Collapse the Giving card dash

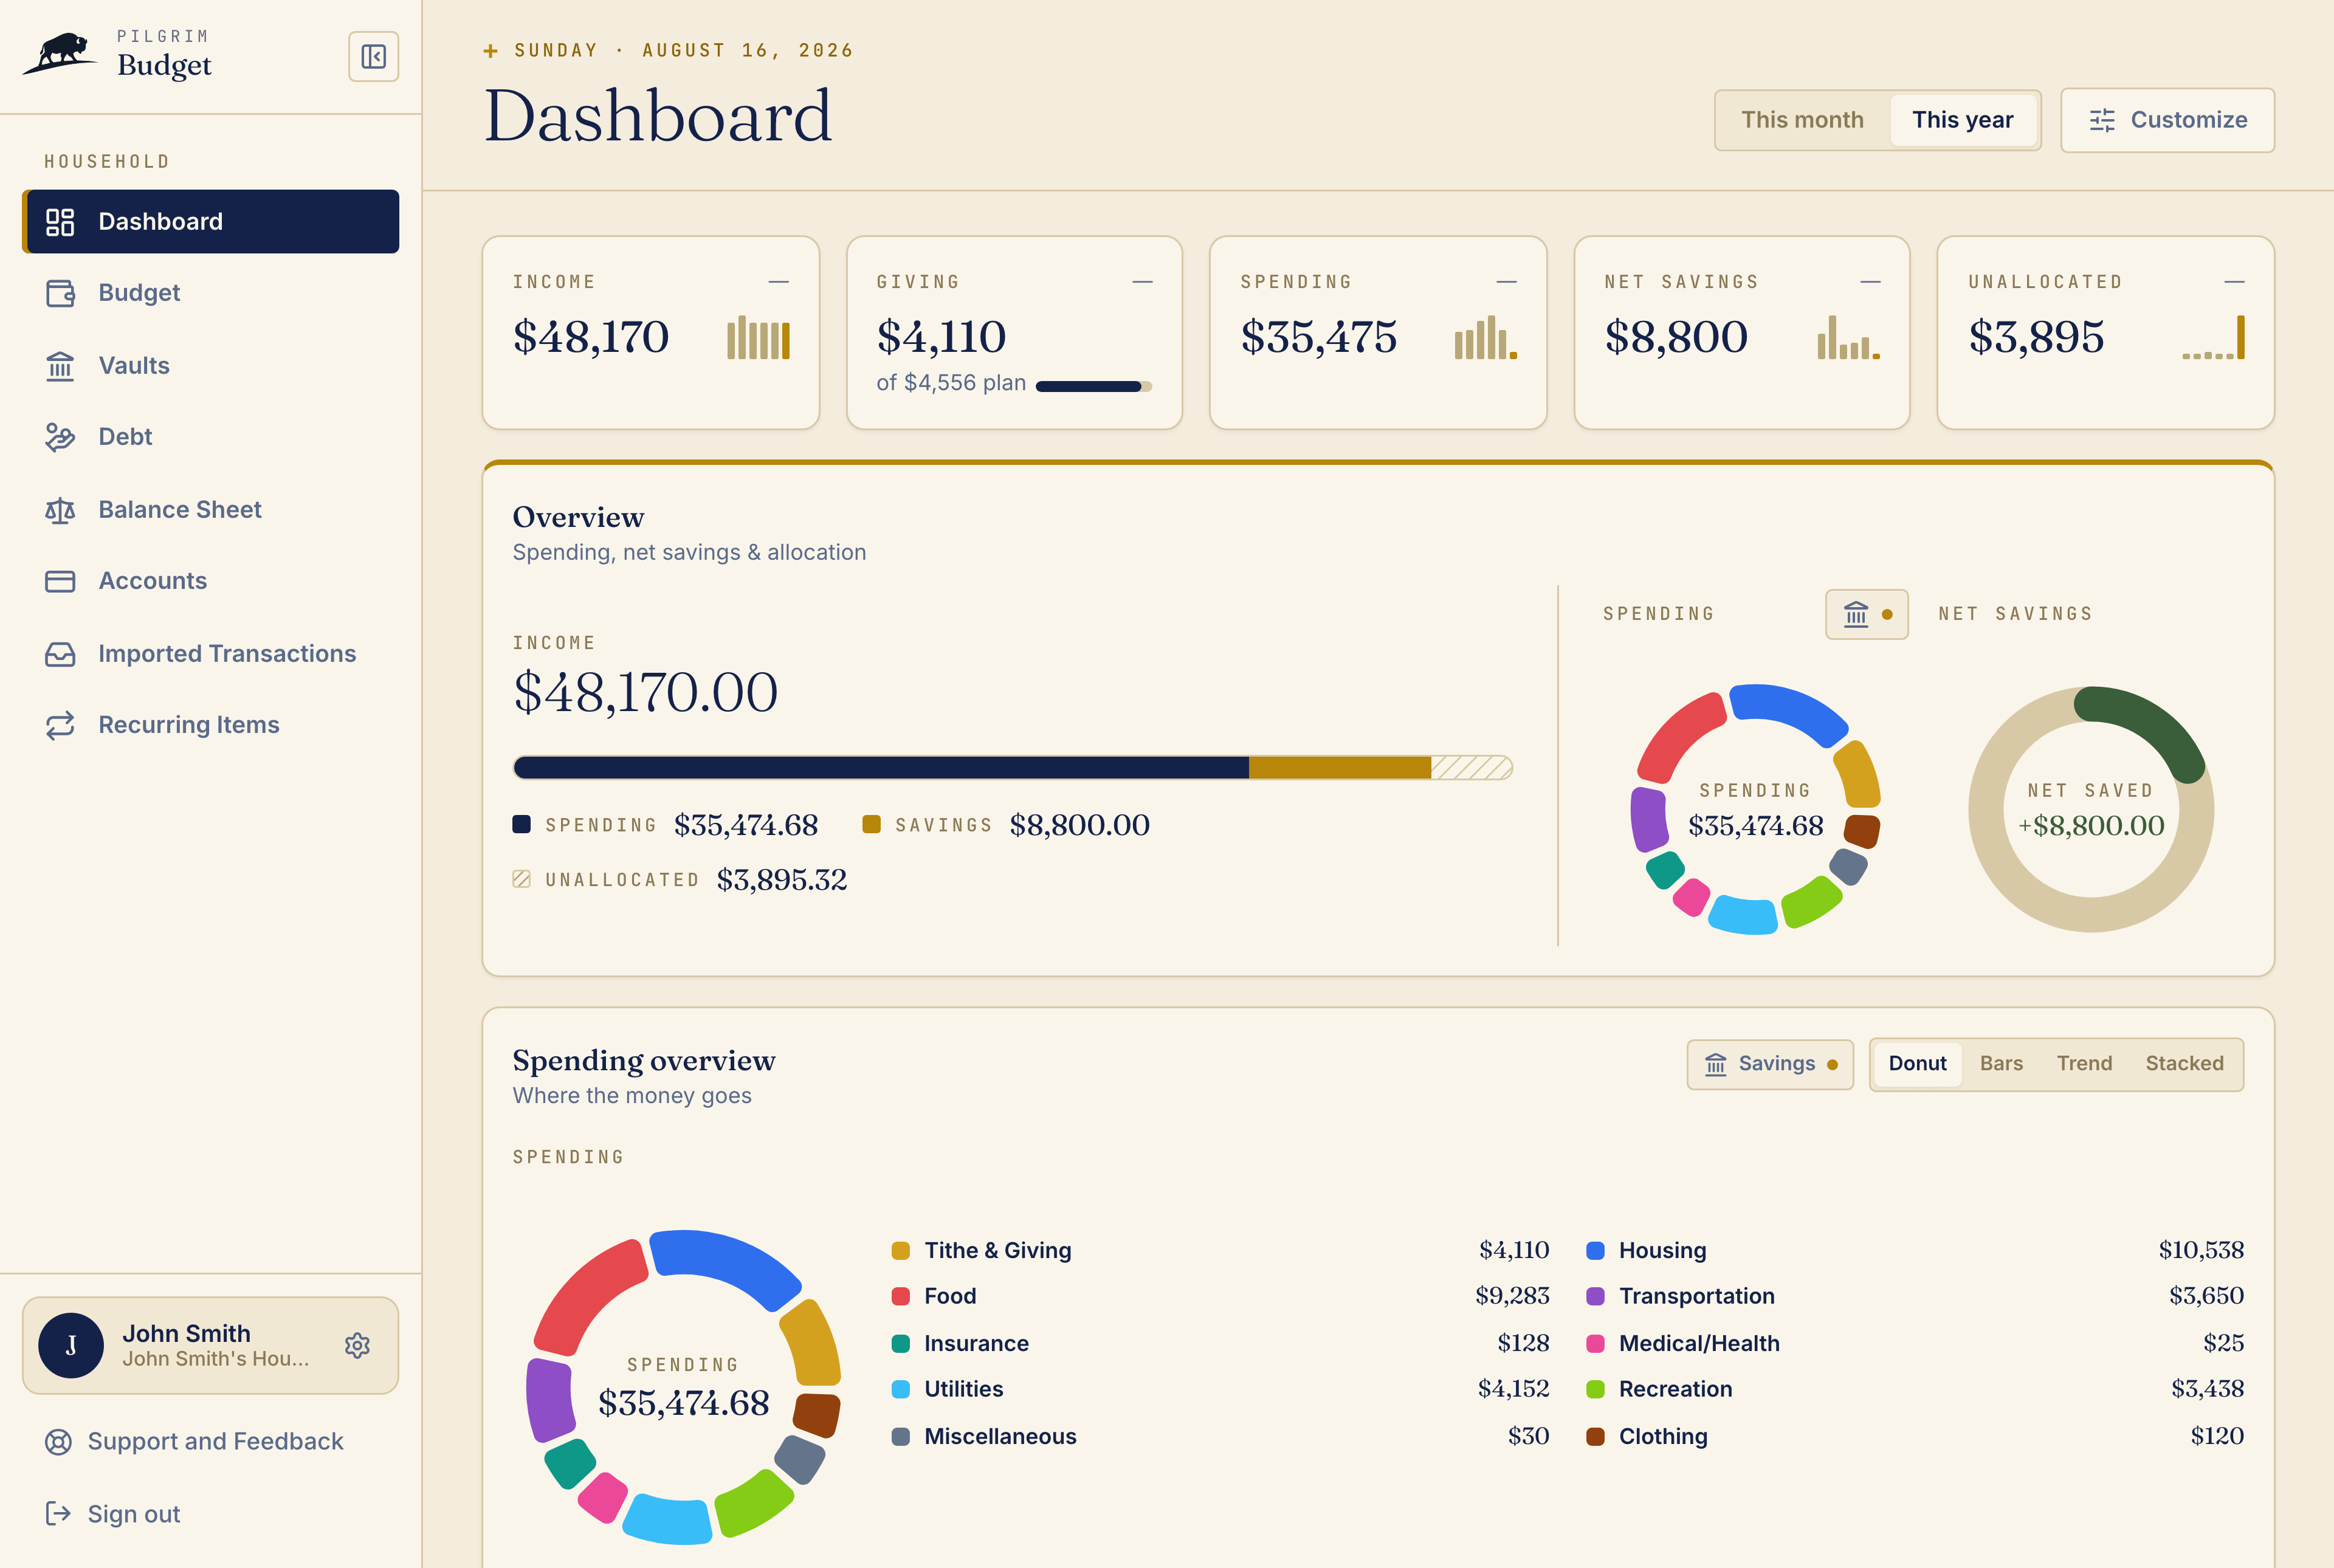(1142, 282)
